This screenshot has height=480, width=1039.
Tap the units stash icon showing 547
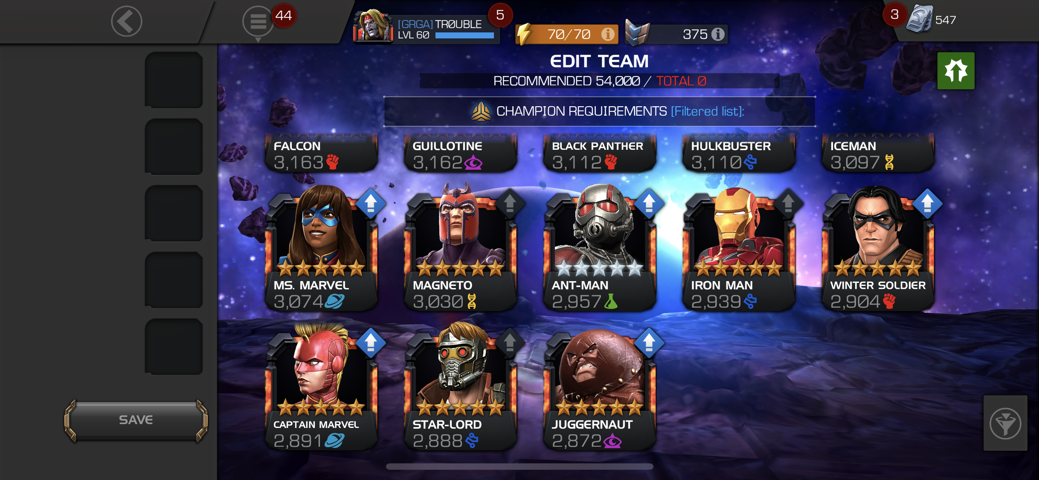(x=920, y=19)
